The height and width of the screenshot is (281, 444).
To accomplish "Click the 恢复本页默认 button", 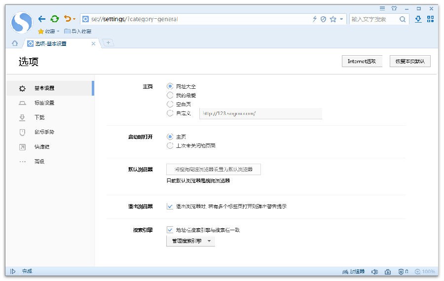I will click(x=410, y=62).
